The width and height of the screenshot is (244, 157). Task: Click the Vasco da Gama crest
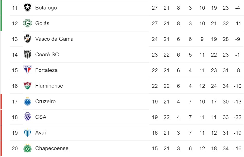point(28,39)
